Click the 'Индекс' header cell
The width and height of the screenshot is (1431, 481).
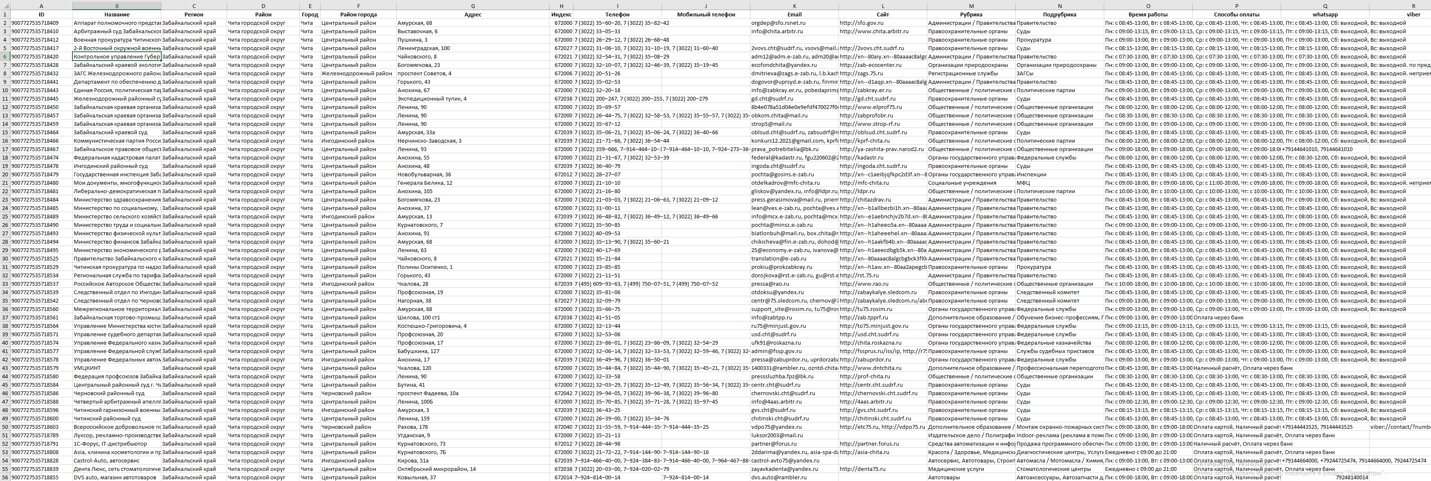561,14
